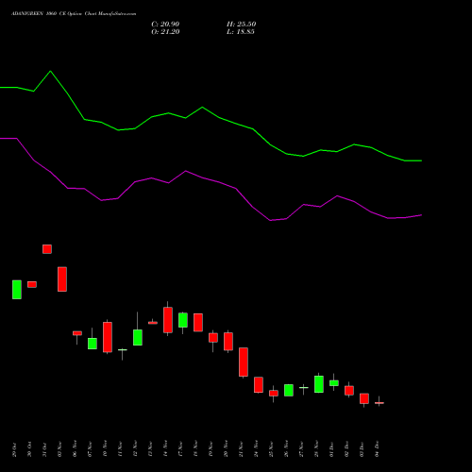Screen dimensions: 472x472
Task: Click the 14 Nov date label
Action: coord(165,448)
